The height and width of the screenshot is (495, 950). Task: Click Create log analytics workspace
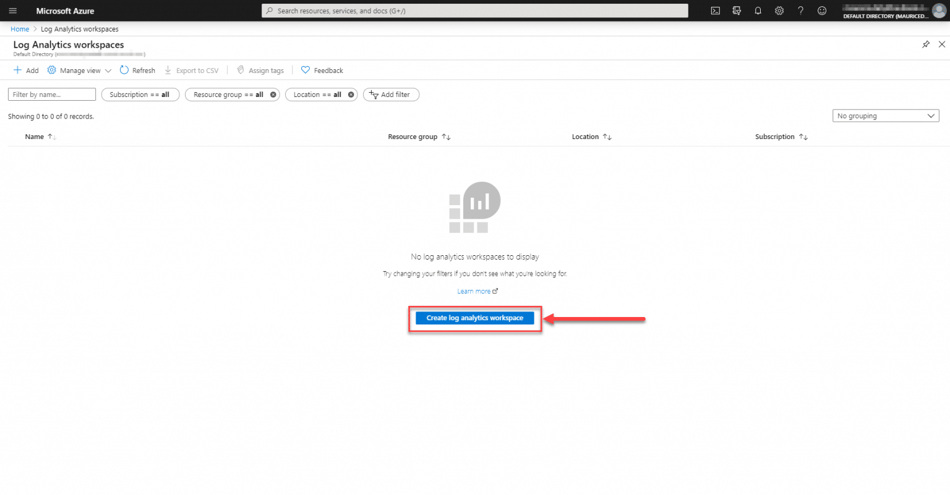point(474,318)
